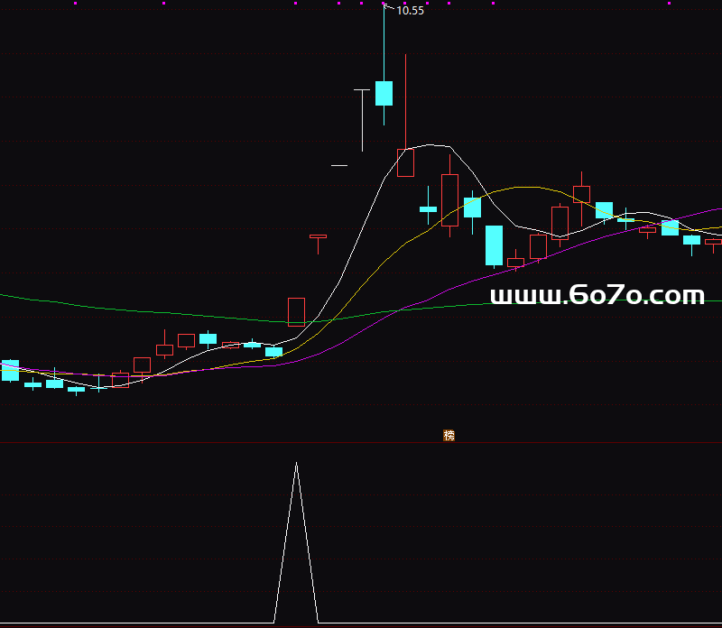Viewport: 722px width, 628px height.
Task: Click the red hollow candle with the long upper wick after the peak
Action: (405, 162)
